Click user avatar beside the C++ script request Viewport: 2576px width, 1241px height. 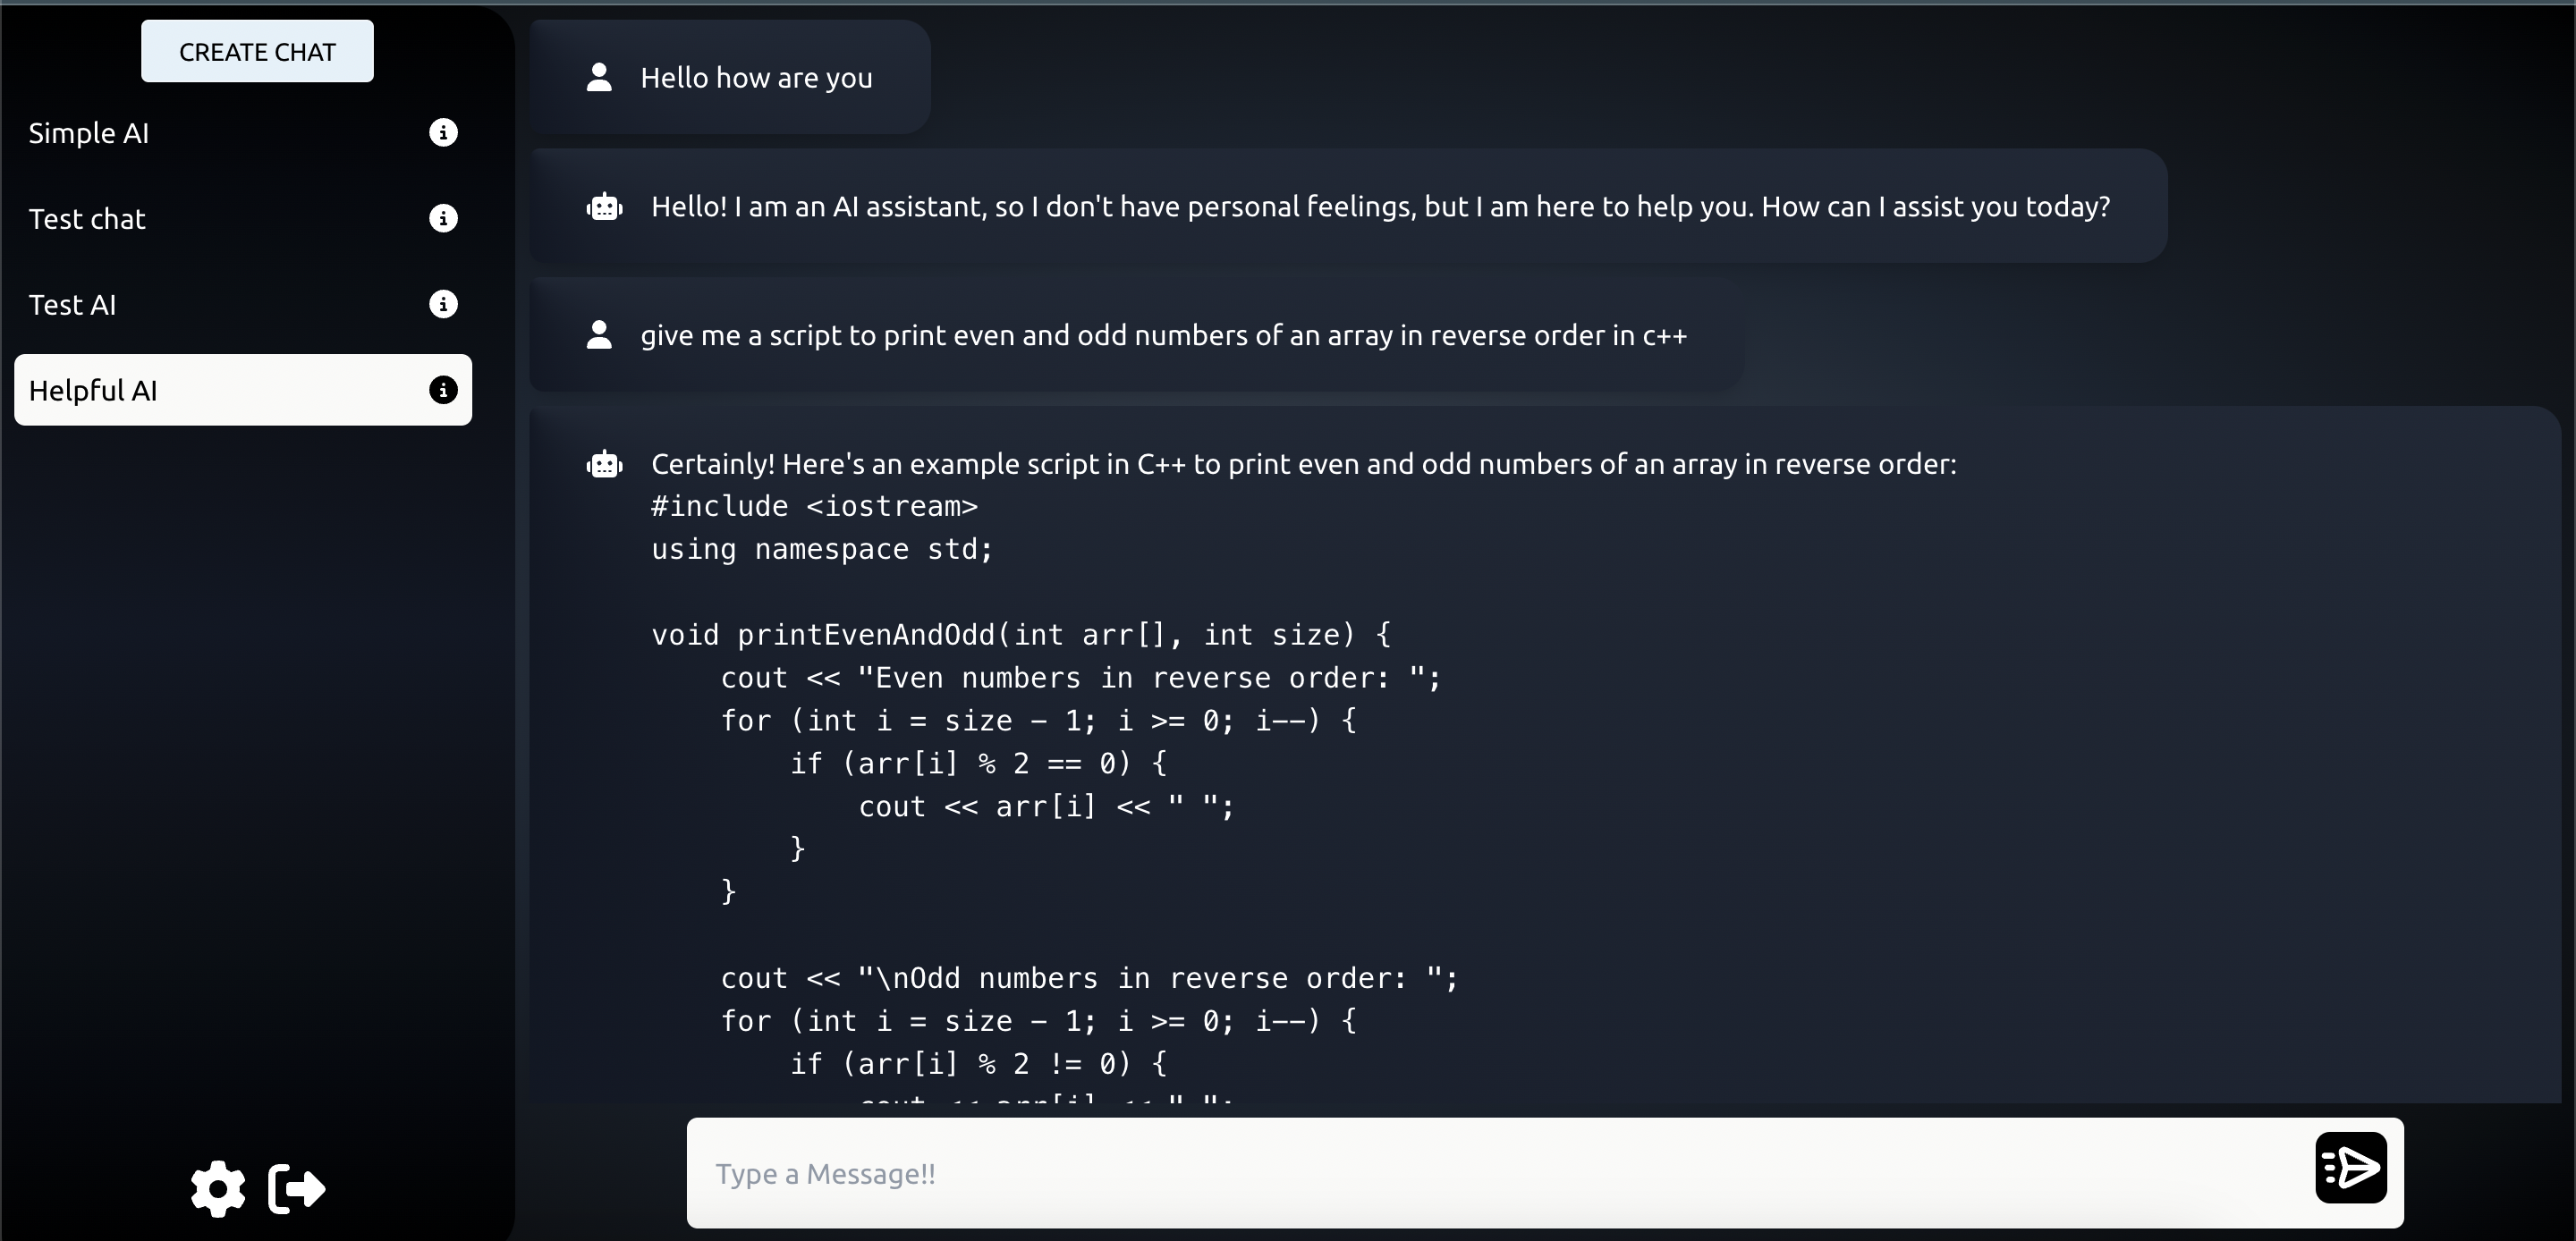(x=599, y=335)
